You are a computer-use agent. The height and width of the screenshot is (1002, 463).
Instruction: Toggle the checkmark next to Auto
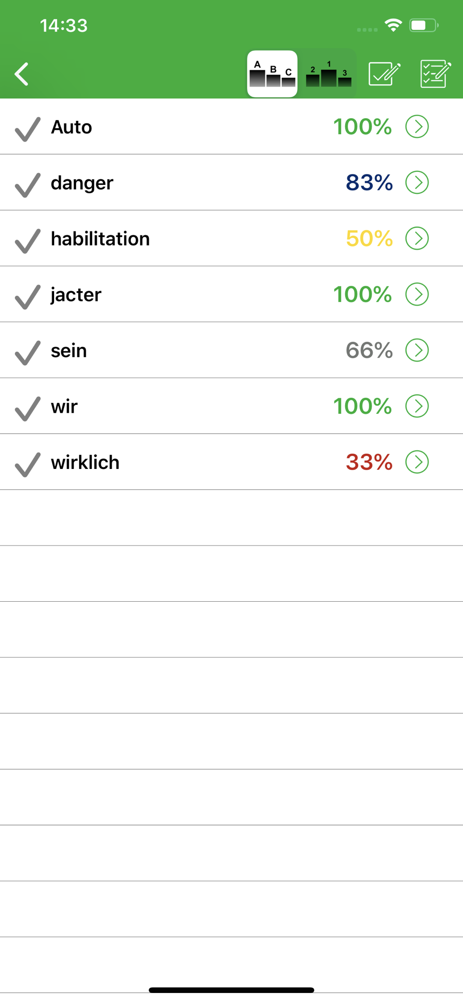(28, 129)
